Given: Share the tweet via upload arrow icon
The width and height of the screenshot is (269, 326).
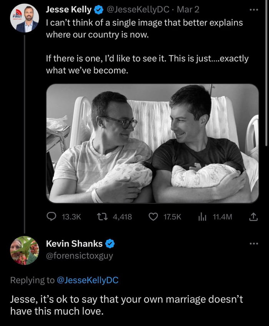Looking at the screenshot, I should [x=253, y=217].
